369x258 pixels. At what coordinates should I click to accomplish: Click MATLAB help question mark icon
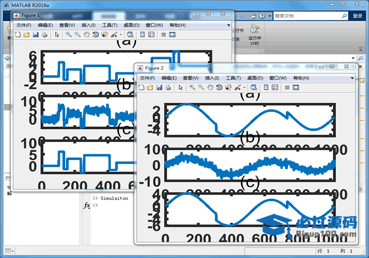click(262, 16)
